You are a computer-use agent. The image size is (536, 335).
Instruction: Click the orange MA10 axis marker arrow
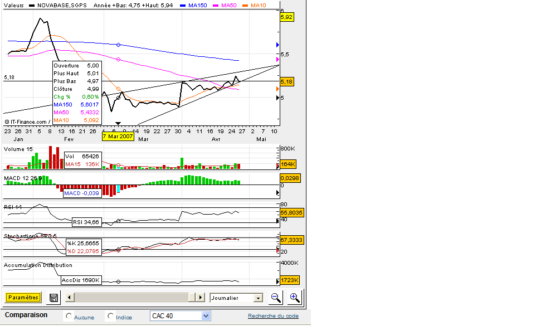click(x=277, y=89)
